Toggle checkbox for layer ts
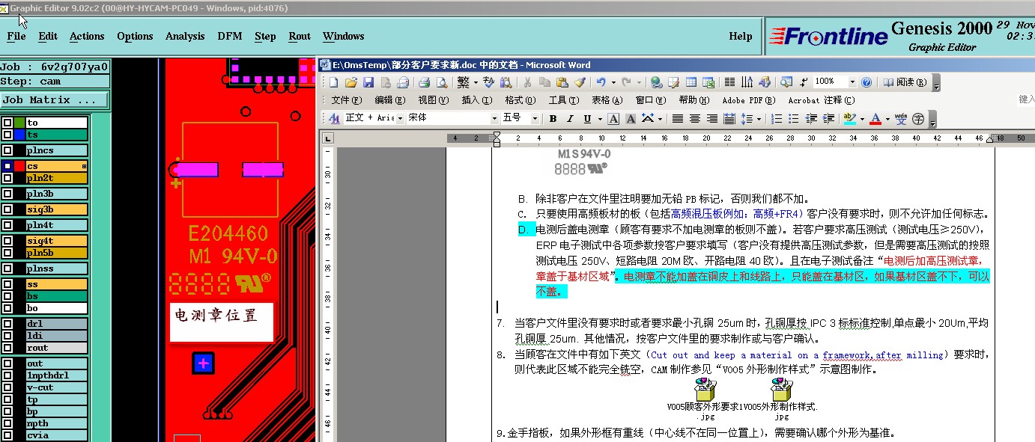The width and height of the screenshot is (1035, 442). click(7, 135)
